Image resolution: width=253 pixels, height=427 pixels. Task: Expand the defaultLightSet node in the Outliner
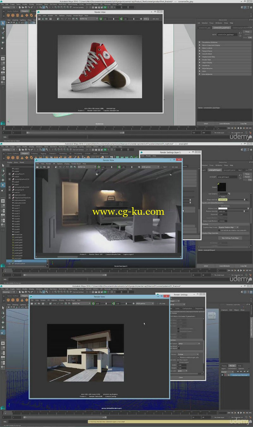pos(10,263)
